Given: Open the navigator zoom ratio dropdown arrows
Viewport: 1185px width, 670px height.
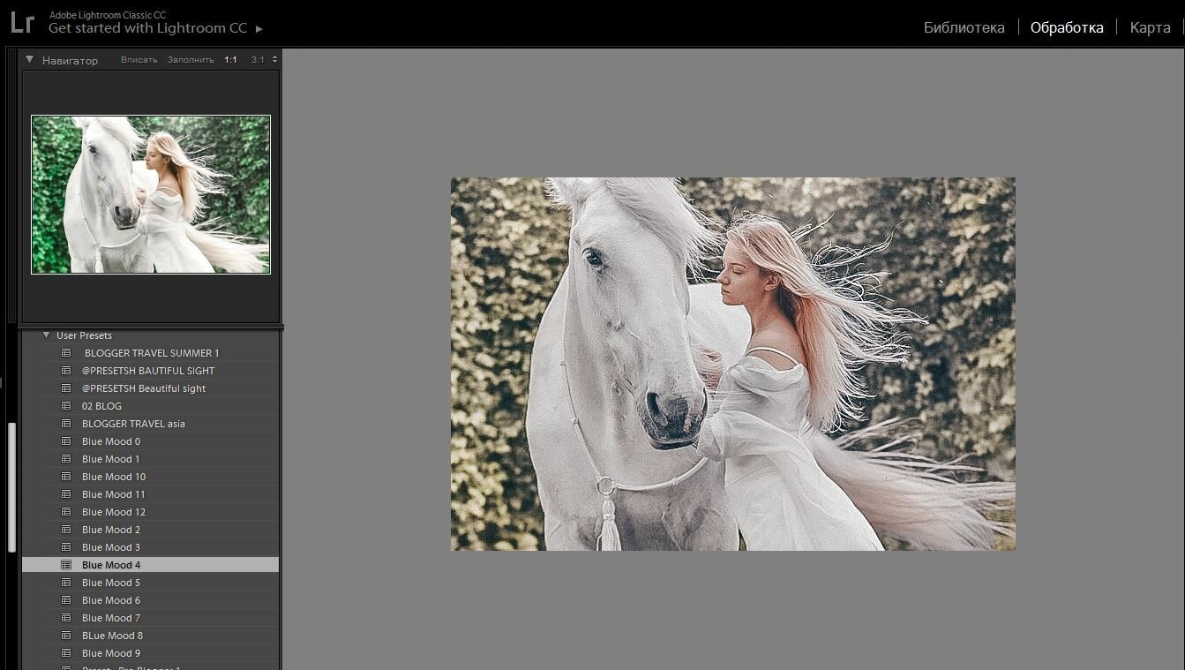Looking at the screenshot, I should click(x=274, y=60).
